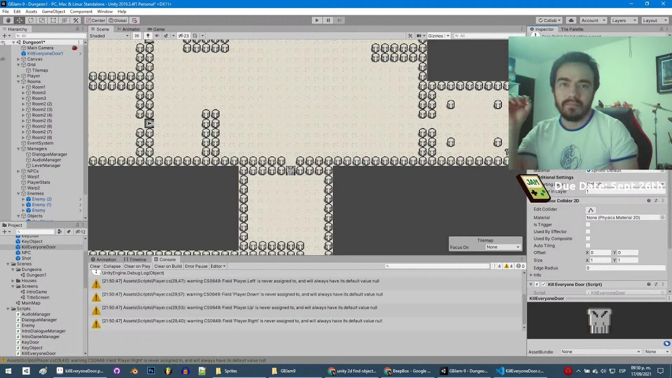Select the Scale tool in toolbar

pyautogui.click(x=42, y=20)
